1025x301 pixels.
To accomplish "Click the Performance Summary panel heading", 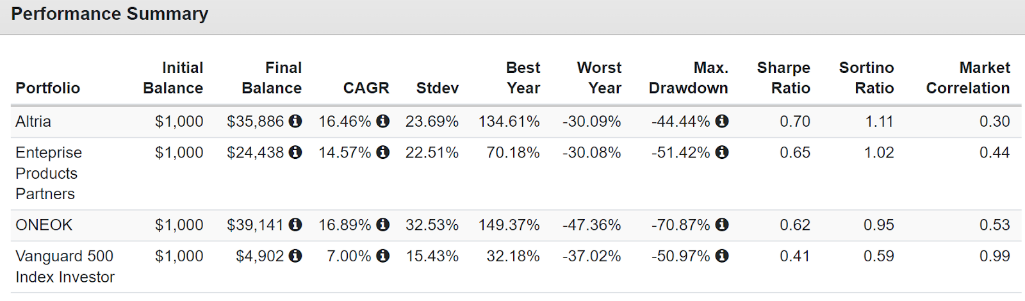I will [x=110, y=14].
